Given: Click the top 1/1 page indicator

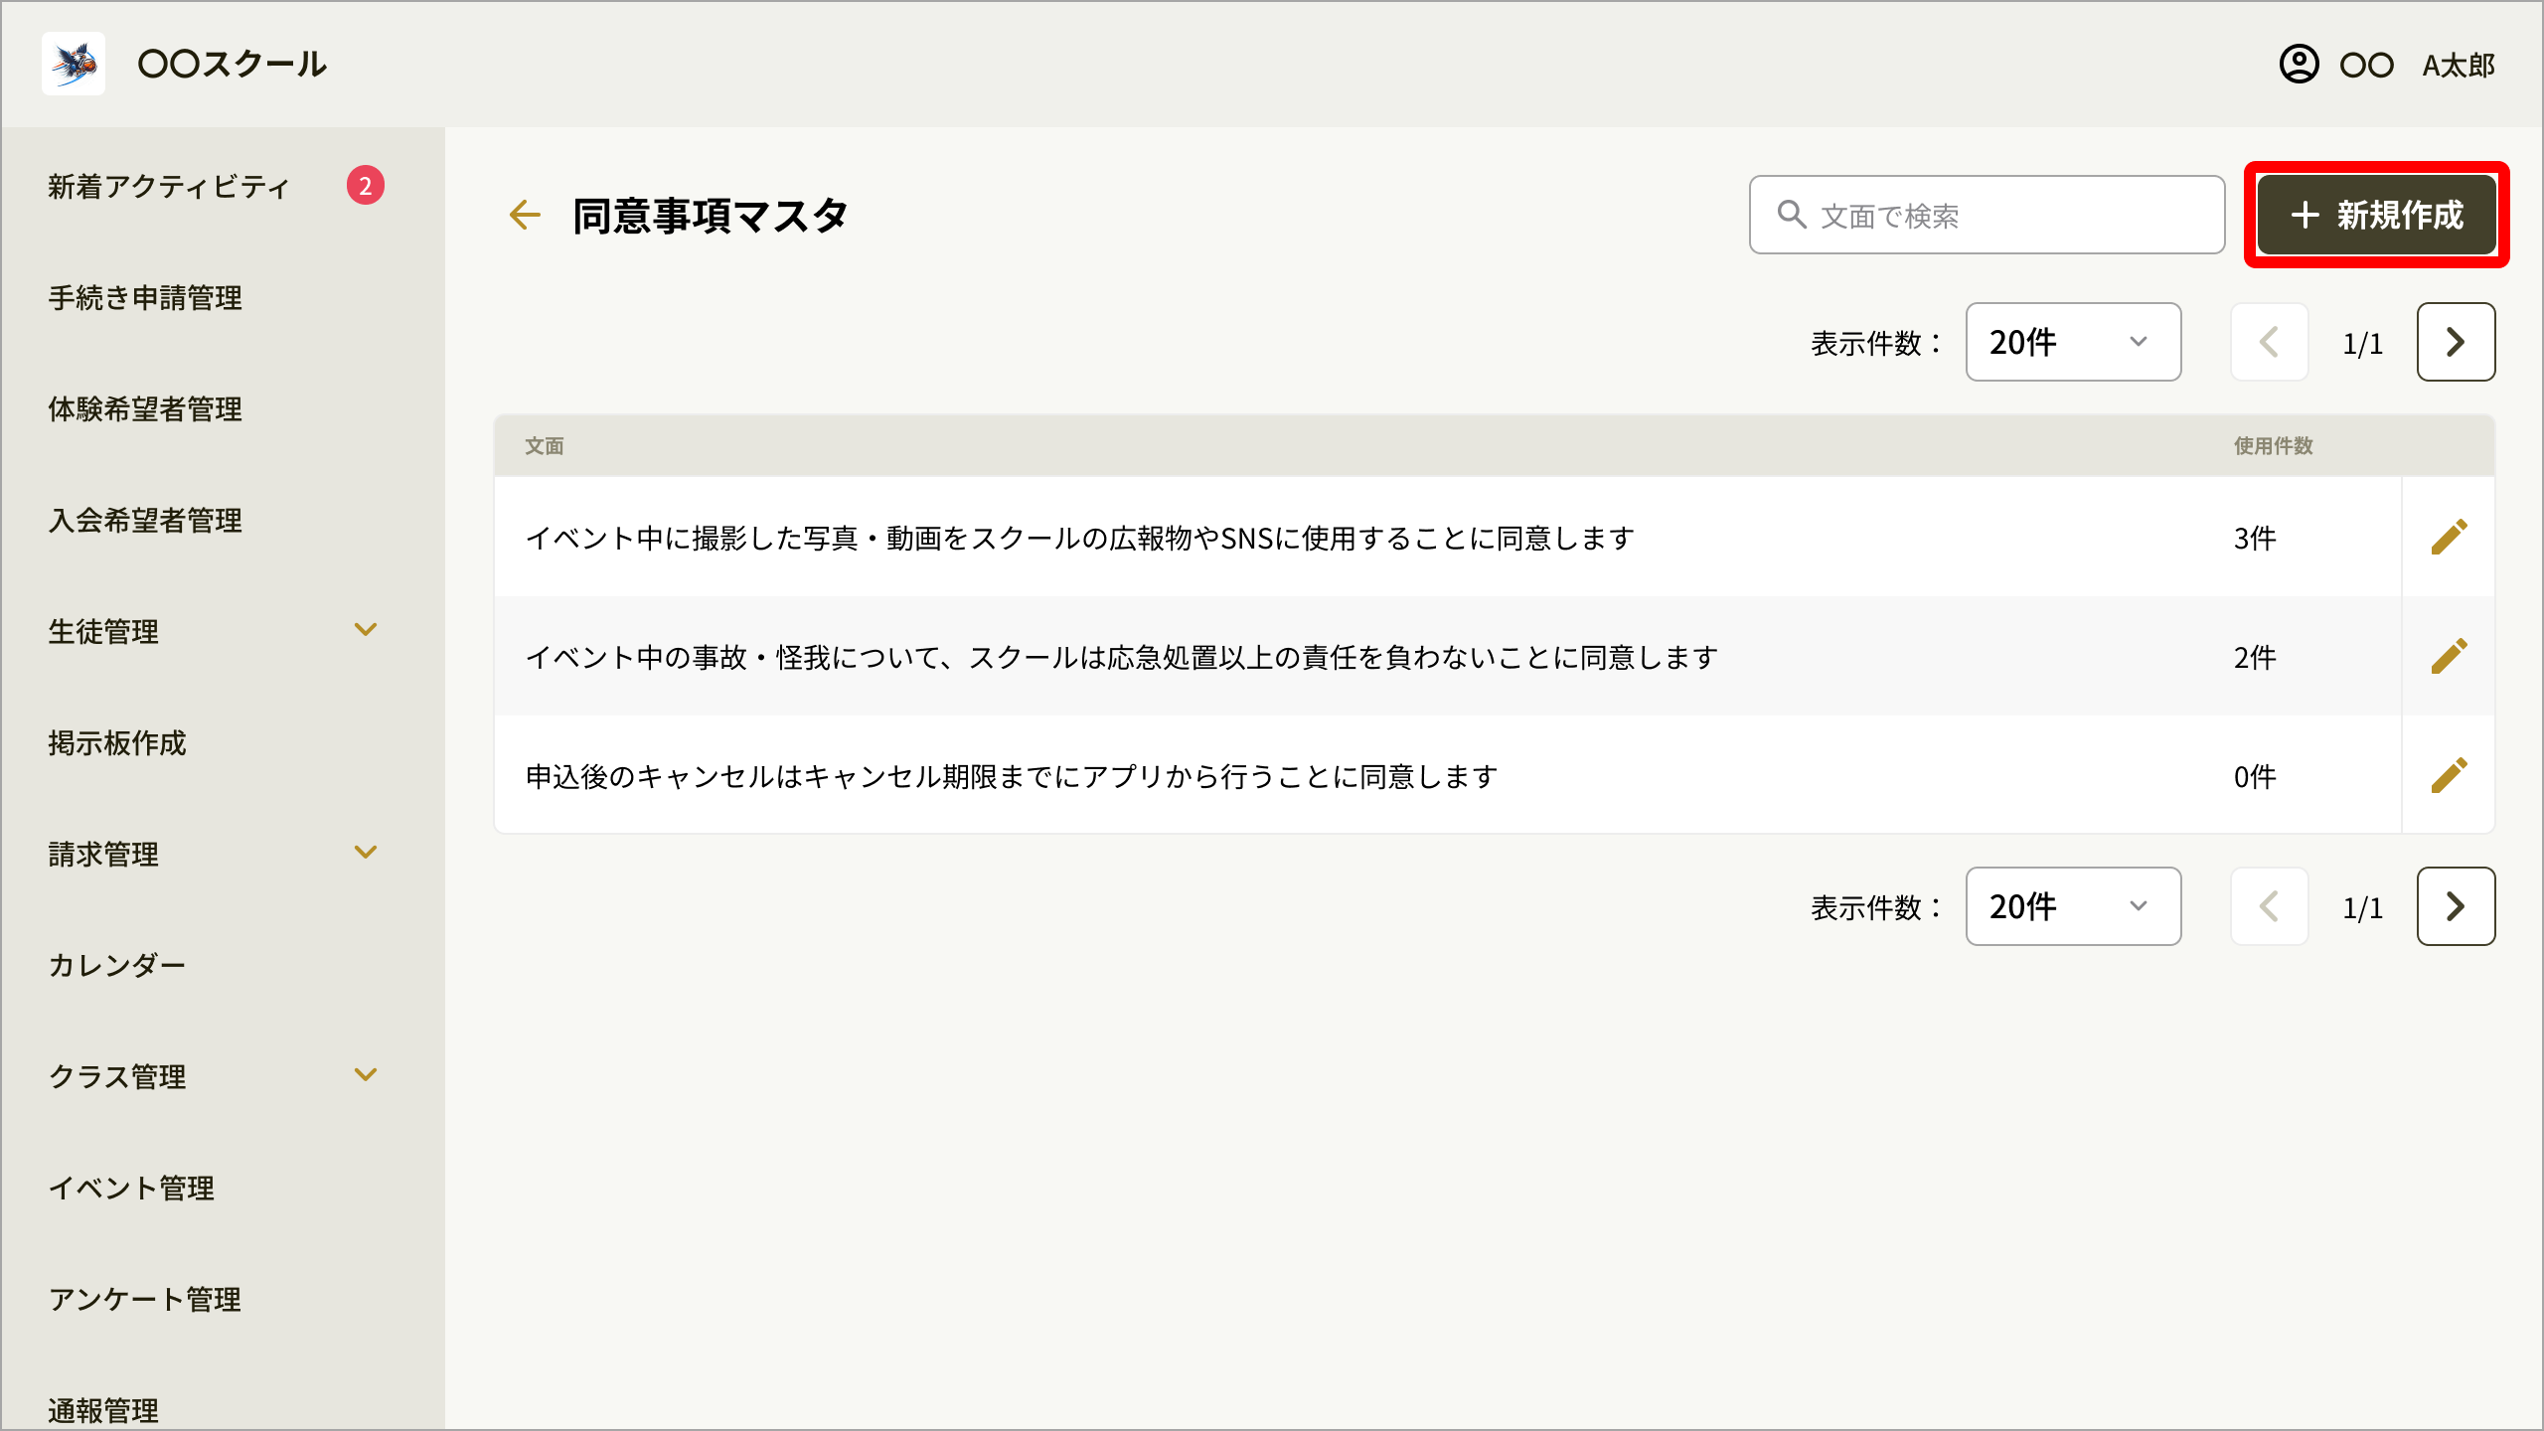Looking at the screenshot, I should tap(2362, 344).
